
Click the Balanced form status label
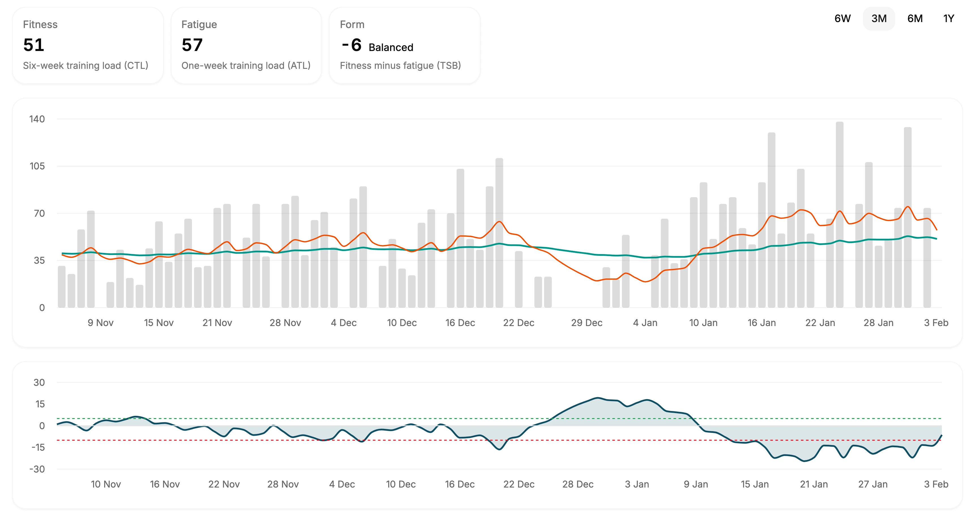pyautogui.click(x=391, y=47)
